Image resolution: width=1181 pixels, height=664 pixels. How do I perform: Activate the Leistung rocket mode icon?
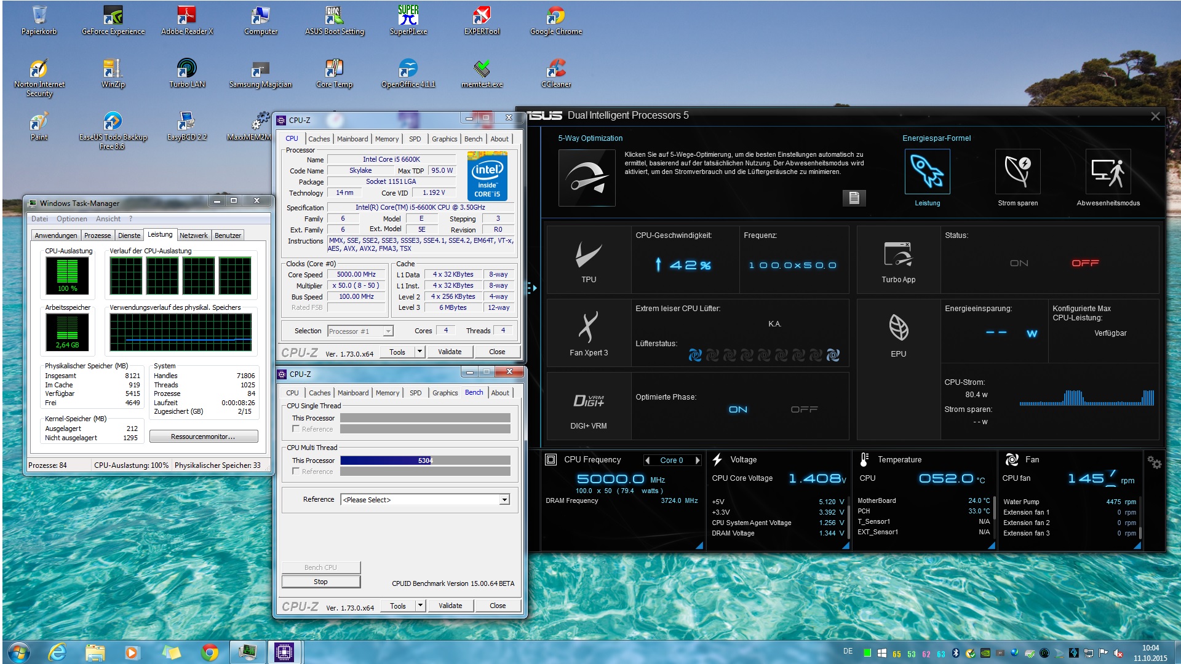pyautogui.click(x=927, y=172)
